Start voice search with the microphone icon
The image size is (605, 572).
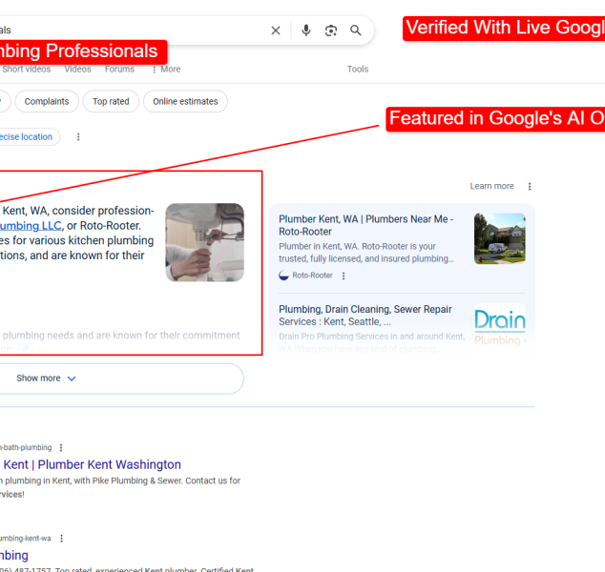pos(306,31)
